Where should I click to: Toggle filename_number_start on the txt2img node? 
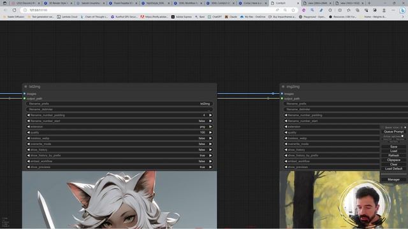click(x=119, y=121)
